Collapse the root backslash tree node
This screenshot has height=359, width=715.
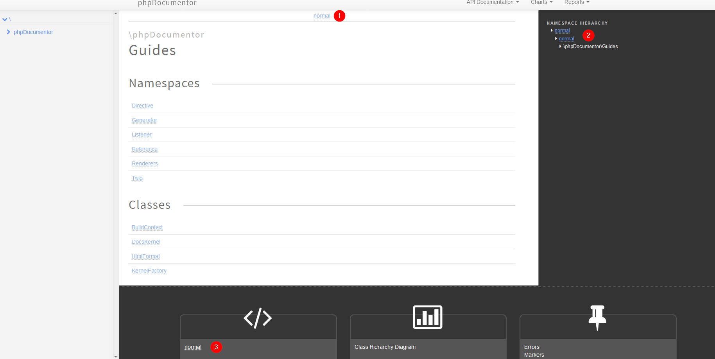point(5,19)
